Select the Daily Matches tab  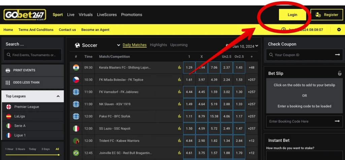[135, 45]
